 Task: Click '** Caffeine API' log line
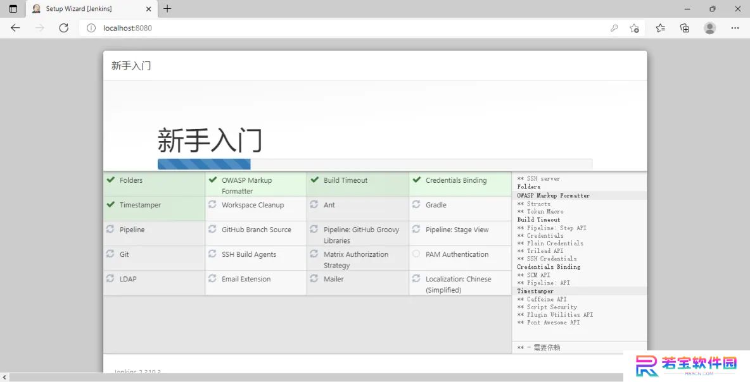542,299
